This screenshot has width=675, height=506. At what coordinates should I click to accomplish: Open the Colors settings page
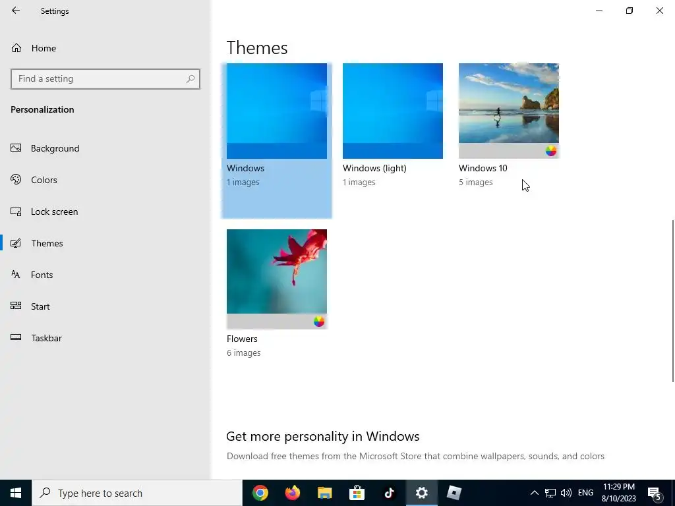105,180
